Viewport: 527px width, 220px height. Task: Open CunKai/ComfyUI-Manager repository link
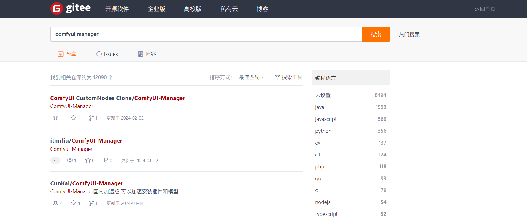(87, 183)
